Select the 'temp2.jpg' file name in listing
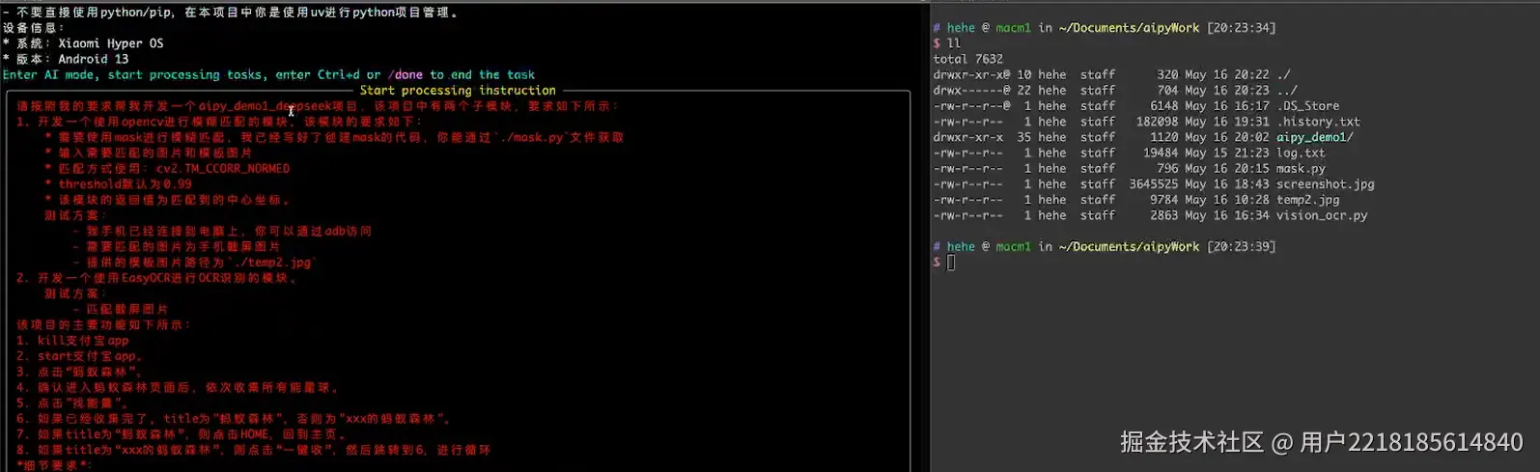Viewport: 1540px width, 472px height. click(1307, 200)
